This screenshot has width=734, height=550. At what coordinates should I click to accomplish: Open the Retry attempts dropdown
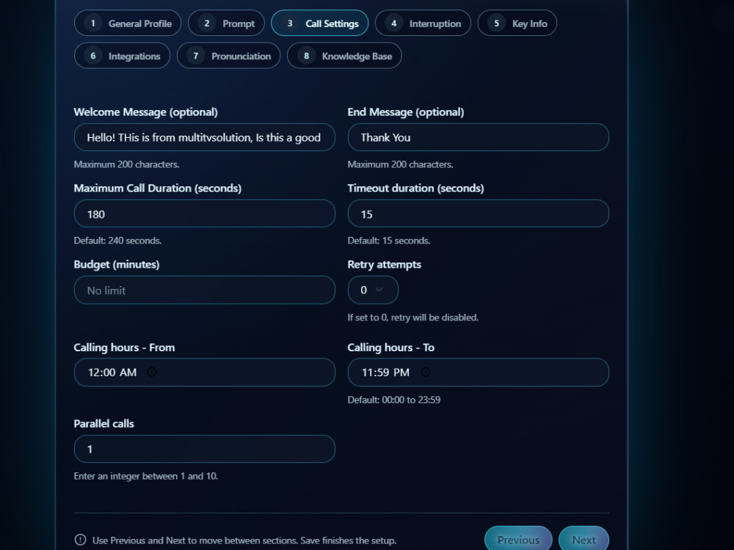(x=373, y=290)
